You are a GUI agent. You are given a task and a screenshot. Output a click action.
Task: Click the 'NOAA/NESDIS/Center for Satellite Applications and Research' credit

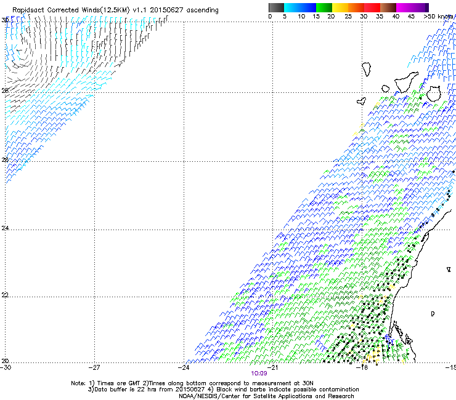pyautogui.click(x=266, y=396)
